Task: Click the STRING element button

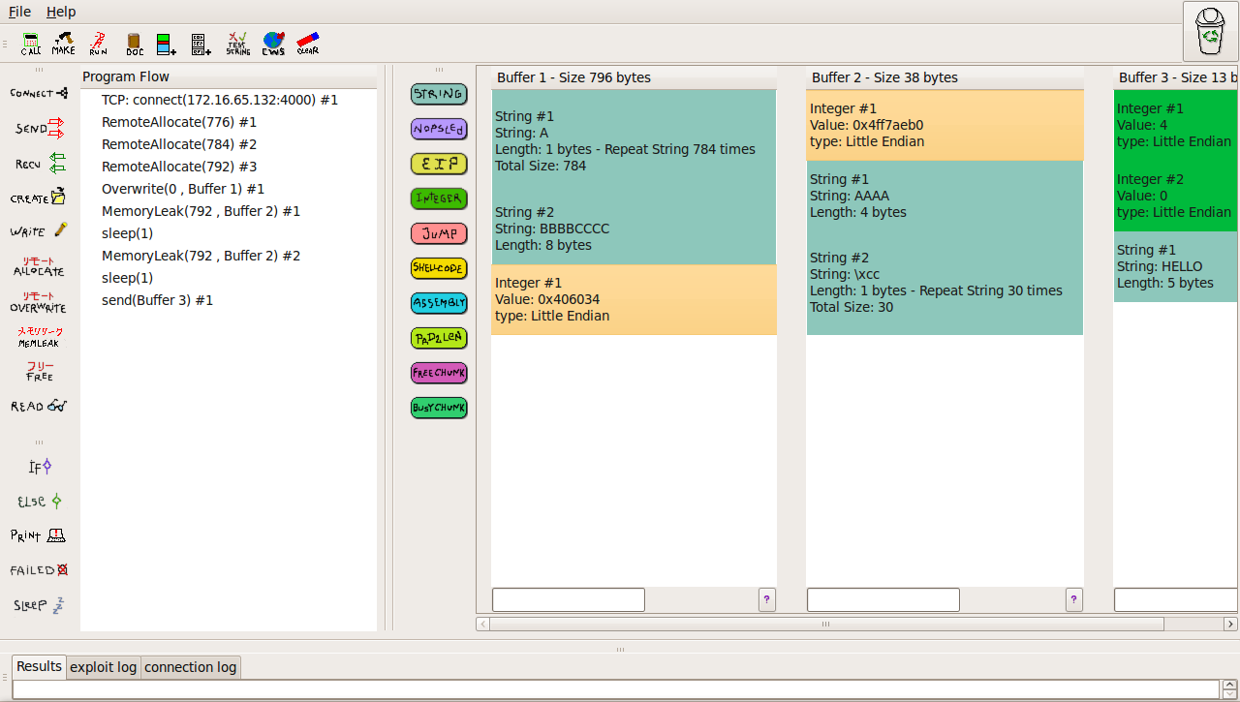Action: pos(439,94)
